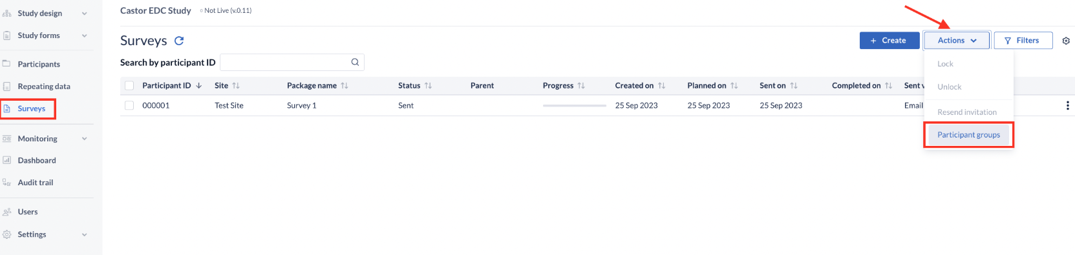Sort by Package name arrows

coord(345,85)
